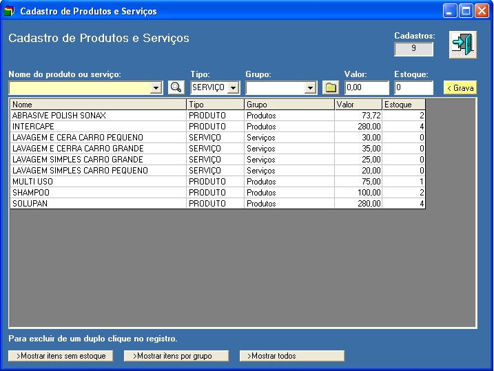Screen dimensions: 494x371
Task: Open the Tipo dropdown showing SERVIÇO
Action: 233,88
